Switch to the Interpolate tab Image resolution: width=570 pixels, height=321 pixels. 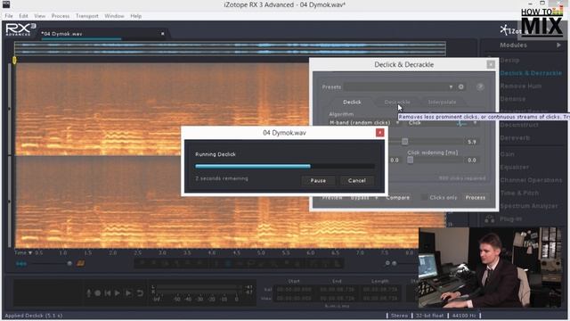coord(442,103)
